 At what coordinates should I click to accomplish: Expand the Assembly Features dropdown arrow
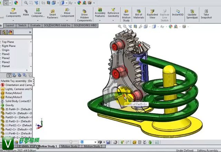100,20
